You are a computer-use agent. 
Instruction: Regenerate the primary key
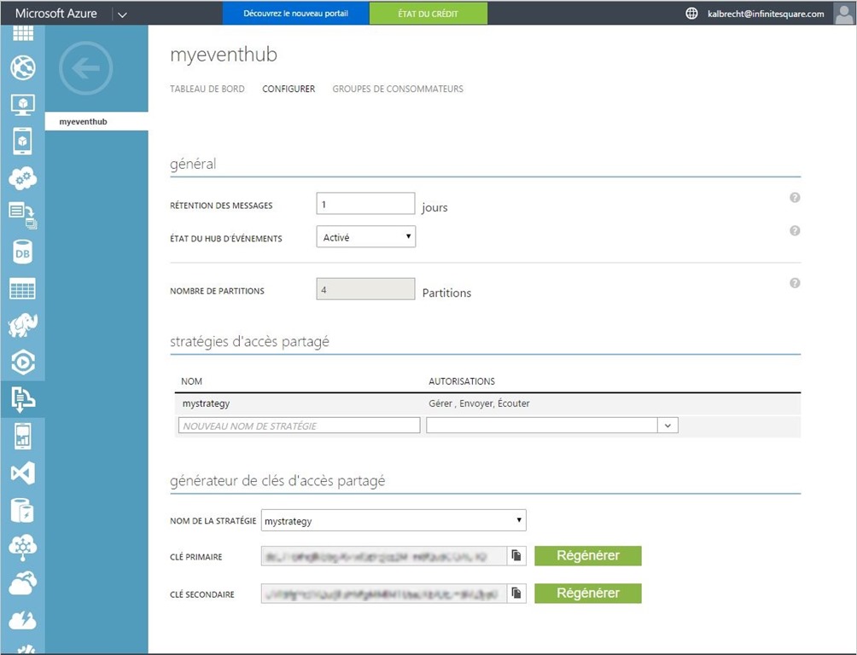pos(588,555)
